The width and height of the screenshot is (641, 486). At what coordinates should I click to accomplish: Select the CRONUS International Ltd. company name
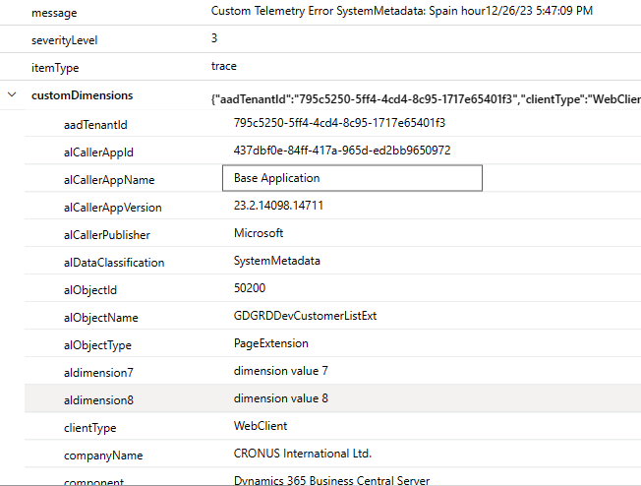pos(302,454)
